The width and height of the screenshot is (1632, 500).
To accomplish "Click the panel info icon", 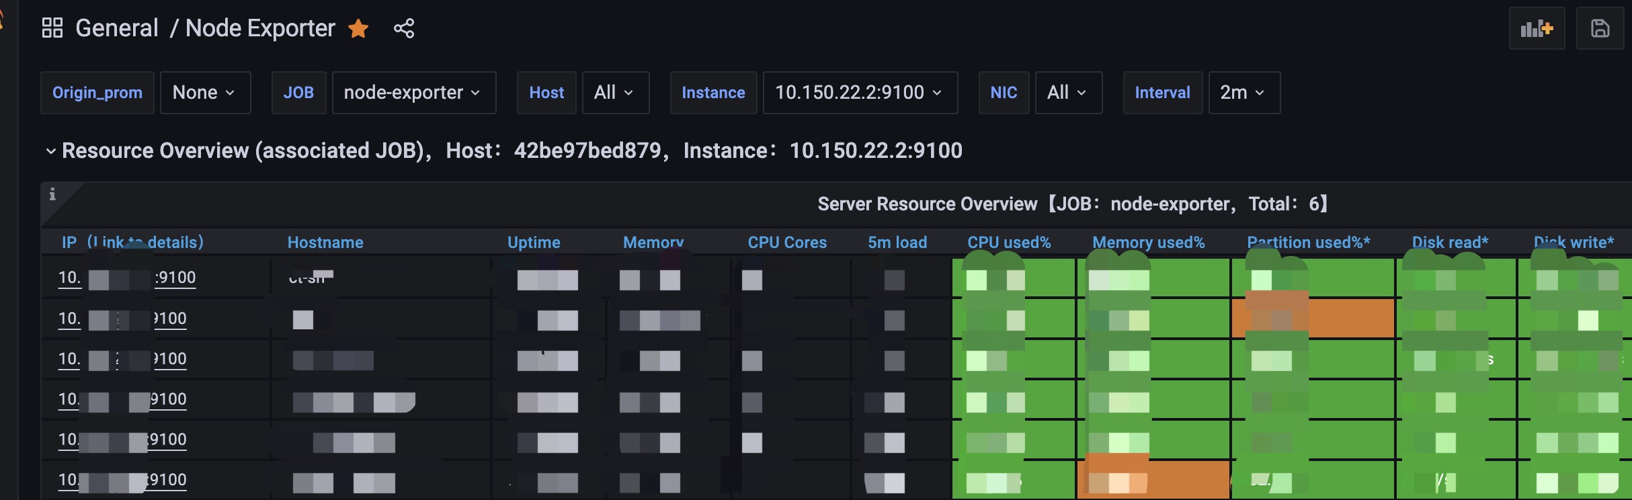I will [52, 195].
